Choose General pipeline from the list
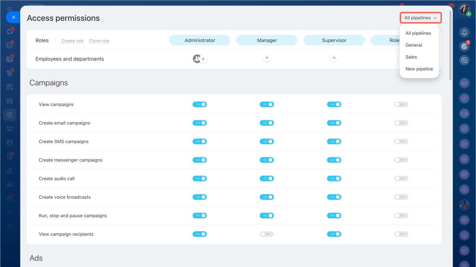This screenshot has height=267, width=476. pos(414,45)
